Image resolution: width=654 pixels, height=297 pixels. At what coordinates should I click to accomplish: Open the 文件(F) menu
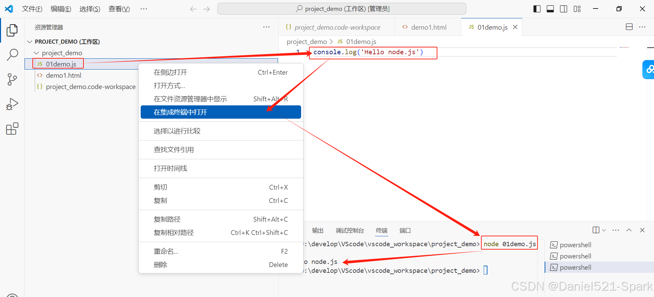point(32,9)
